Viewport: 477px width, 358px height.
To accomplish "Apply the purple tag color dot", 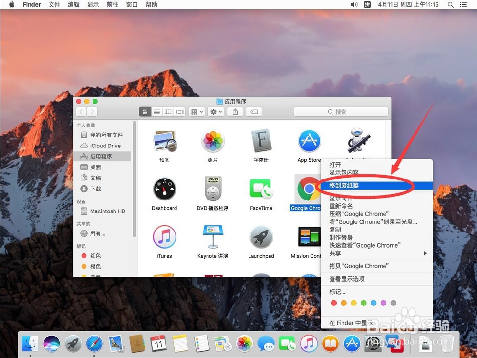I will tap(384, 303).
